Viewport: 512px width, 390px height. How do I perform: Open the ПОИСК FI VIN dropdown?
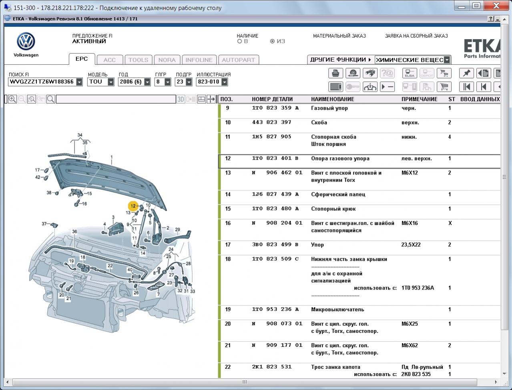coord(79,82)
